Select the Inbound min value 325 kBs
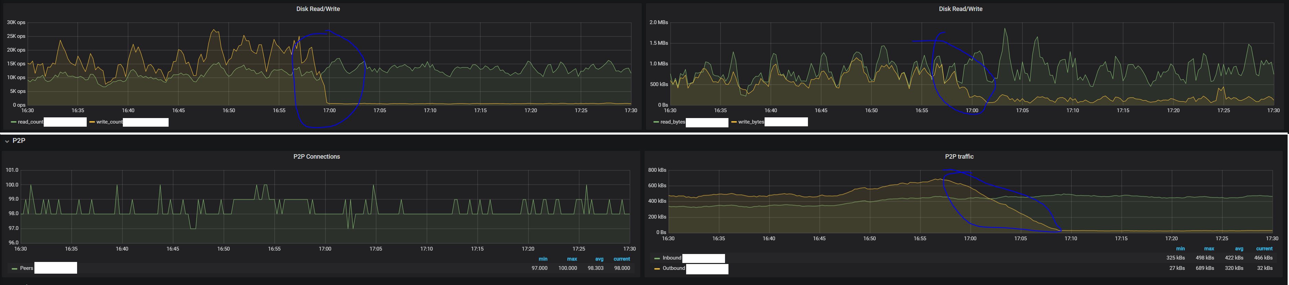Image resolution: width=1289 pixels, height=285 pixels. click(1175, 258)
